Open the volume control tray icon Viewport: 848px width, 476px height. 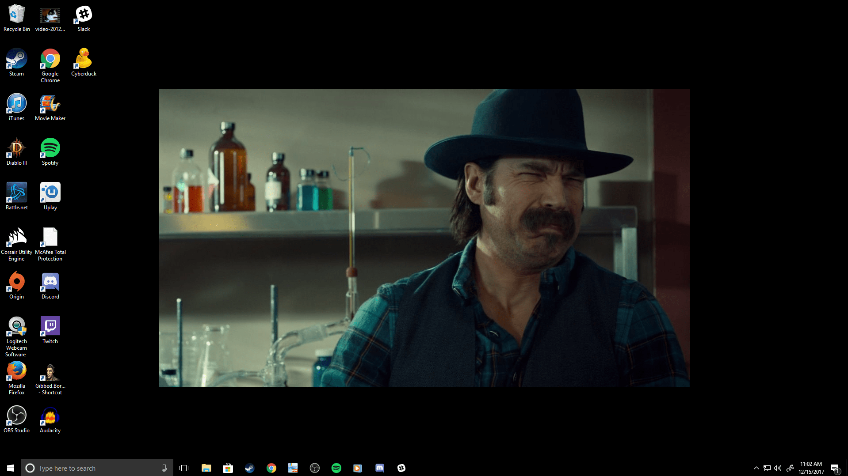pos(778,468)
